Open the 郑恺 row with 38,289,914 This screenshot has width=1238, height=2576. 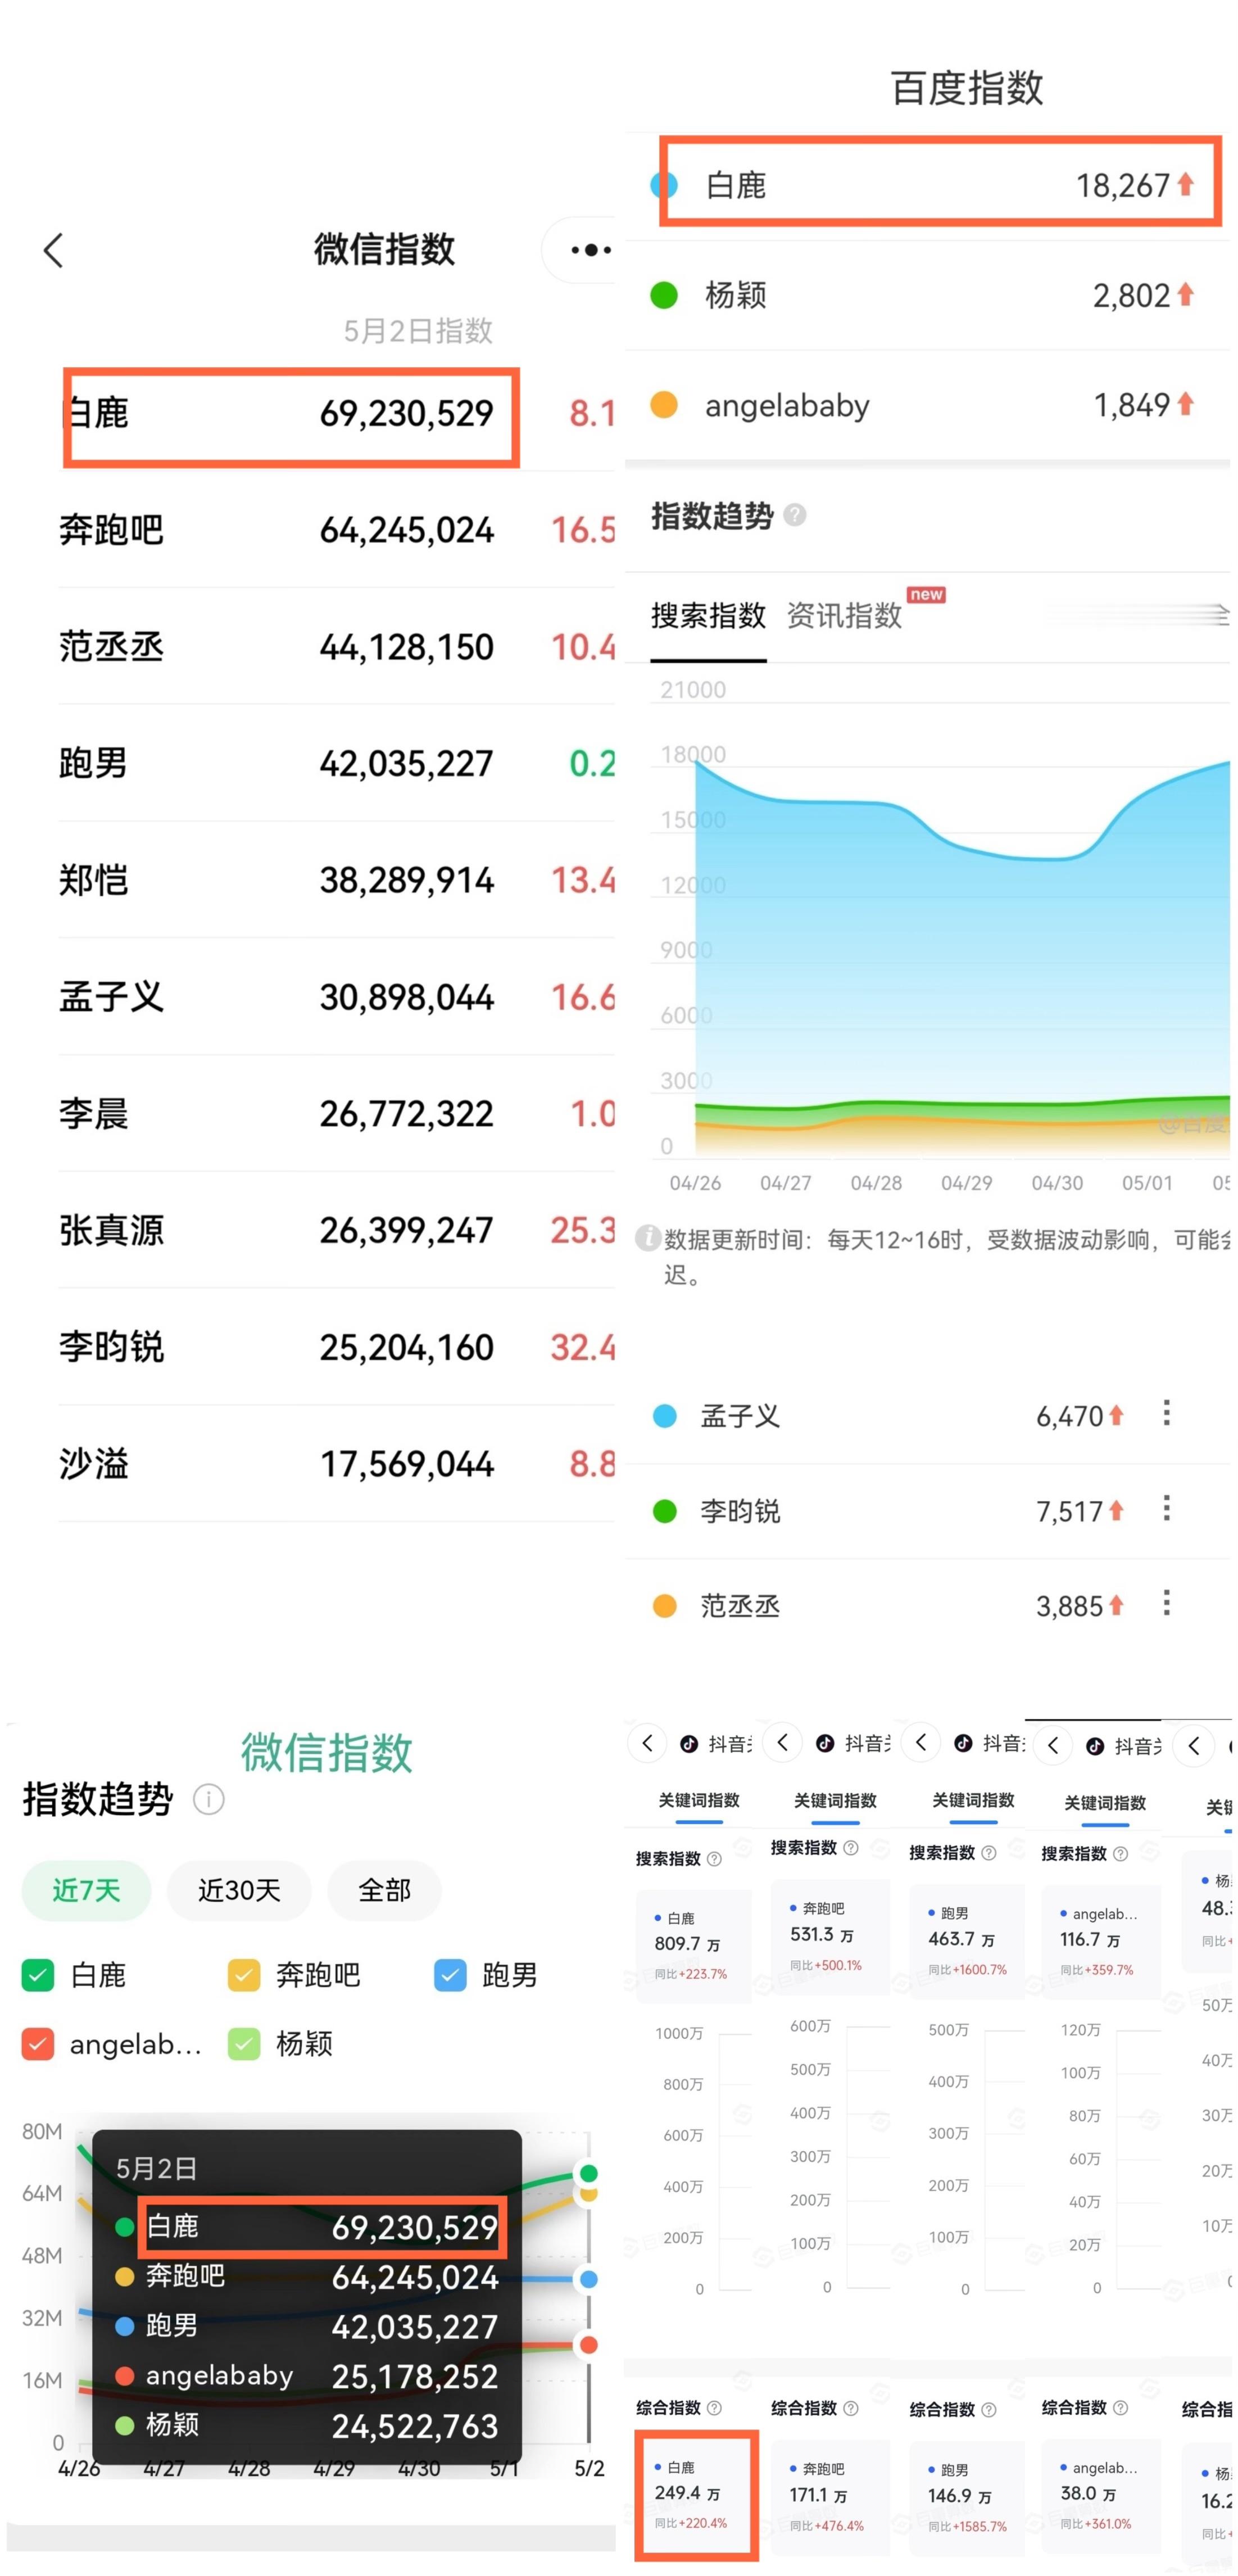336,880
